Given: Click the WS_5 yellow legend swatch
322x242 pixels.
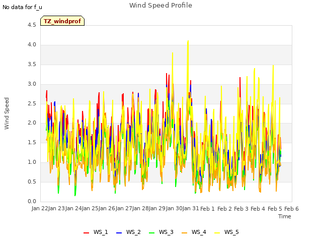Looking at the screenshot, I should click(x=217, y=233).
